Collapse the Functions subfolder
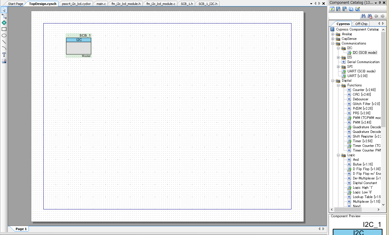Image resolution: width=389 pixels, height=235 pixels. click(338, 86)
